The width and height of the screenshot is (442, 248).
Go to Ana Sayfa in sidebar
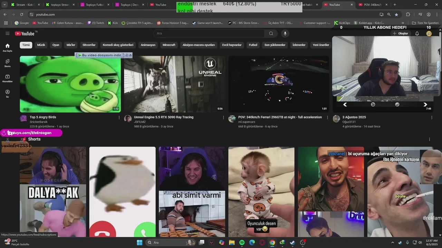pos(8,48)
